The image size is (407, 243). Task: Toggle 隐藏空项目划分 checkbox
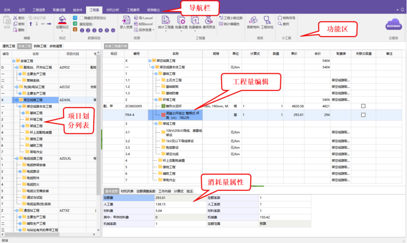click(x=82, y=18)
